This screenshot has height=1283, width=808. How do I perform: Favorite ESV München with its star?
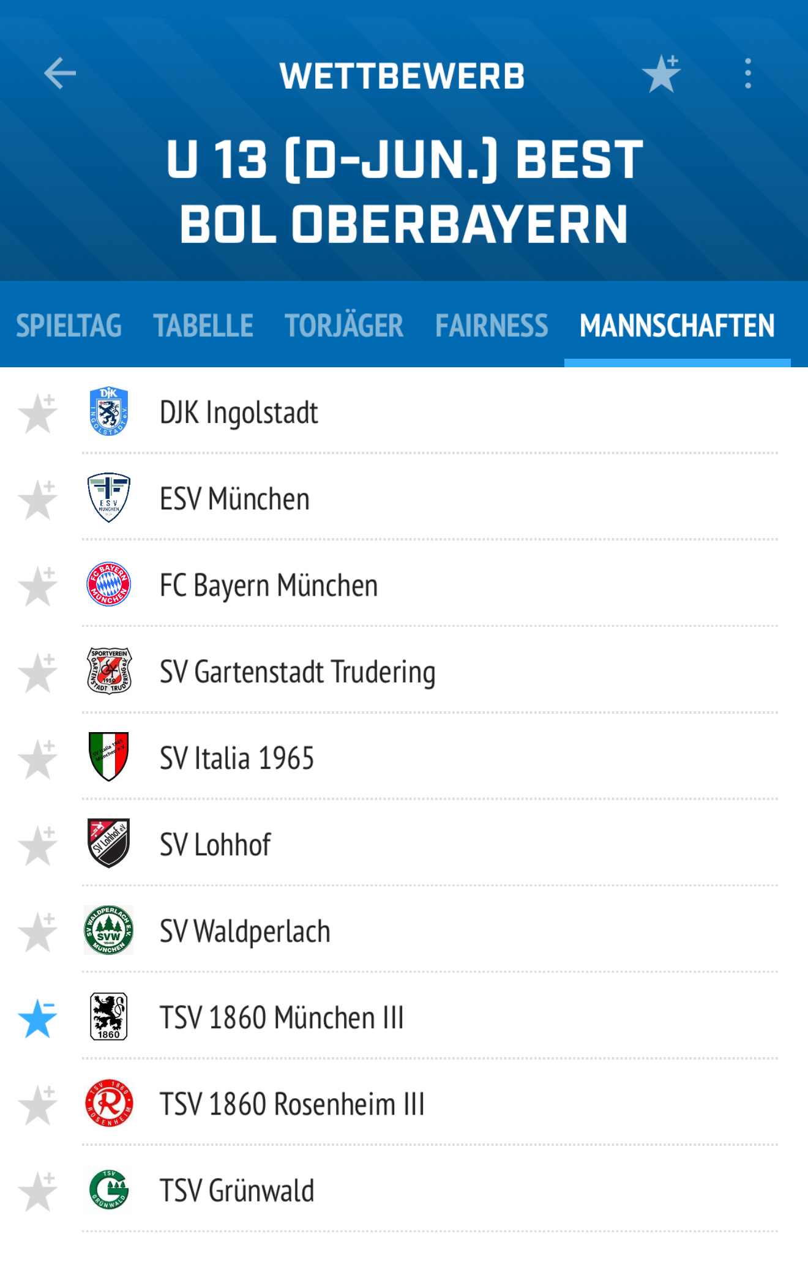click(x=37, y=499)
